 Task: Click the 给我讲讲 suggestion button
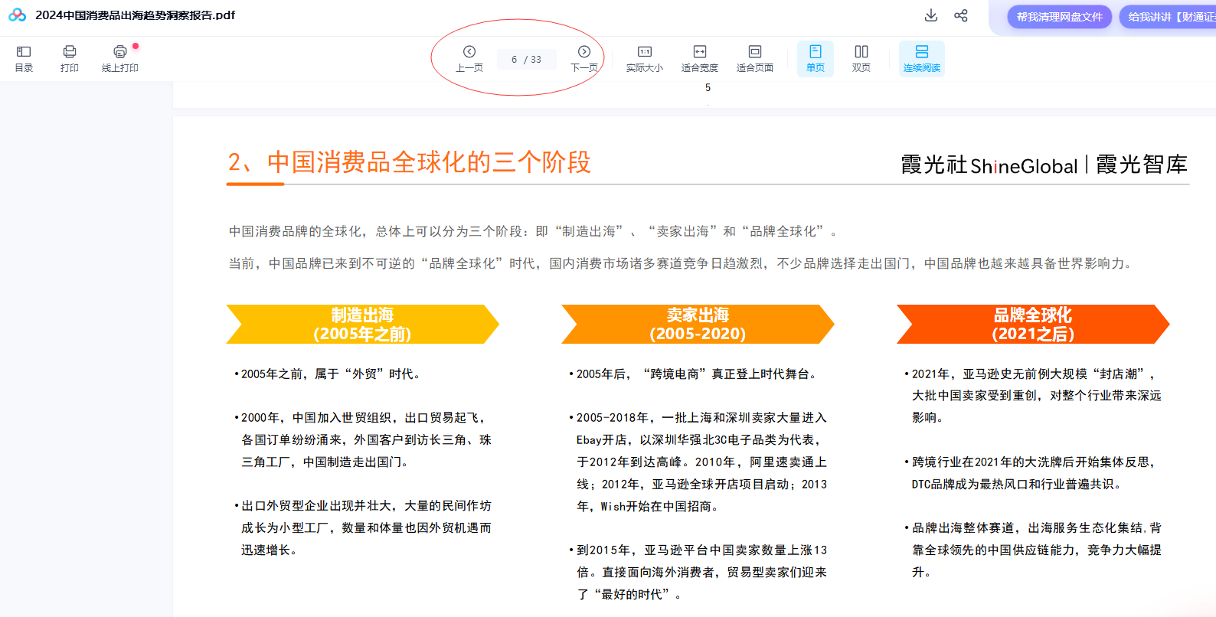click(1168, 17)
